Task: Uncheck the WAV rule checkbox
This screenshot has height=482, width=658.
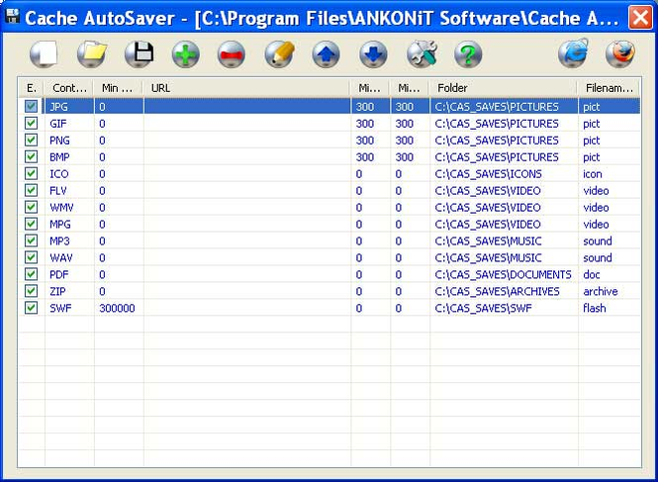Action: (31, 257)
